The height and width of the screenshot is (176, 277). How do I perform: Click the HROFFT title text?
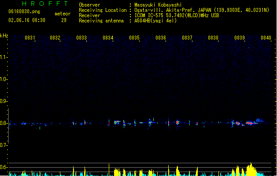[x=45, y=4]
